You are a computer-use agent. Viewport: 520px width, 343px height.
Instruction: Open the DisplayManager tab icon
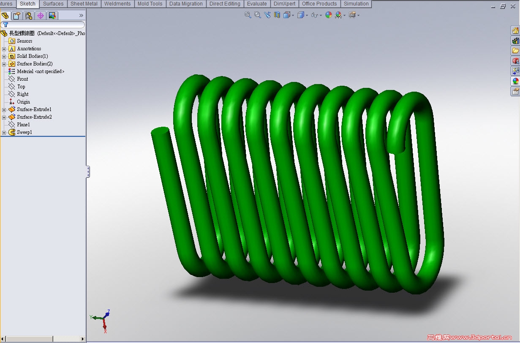[52, 16]
